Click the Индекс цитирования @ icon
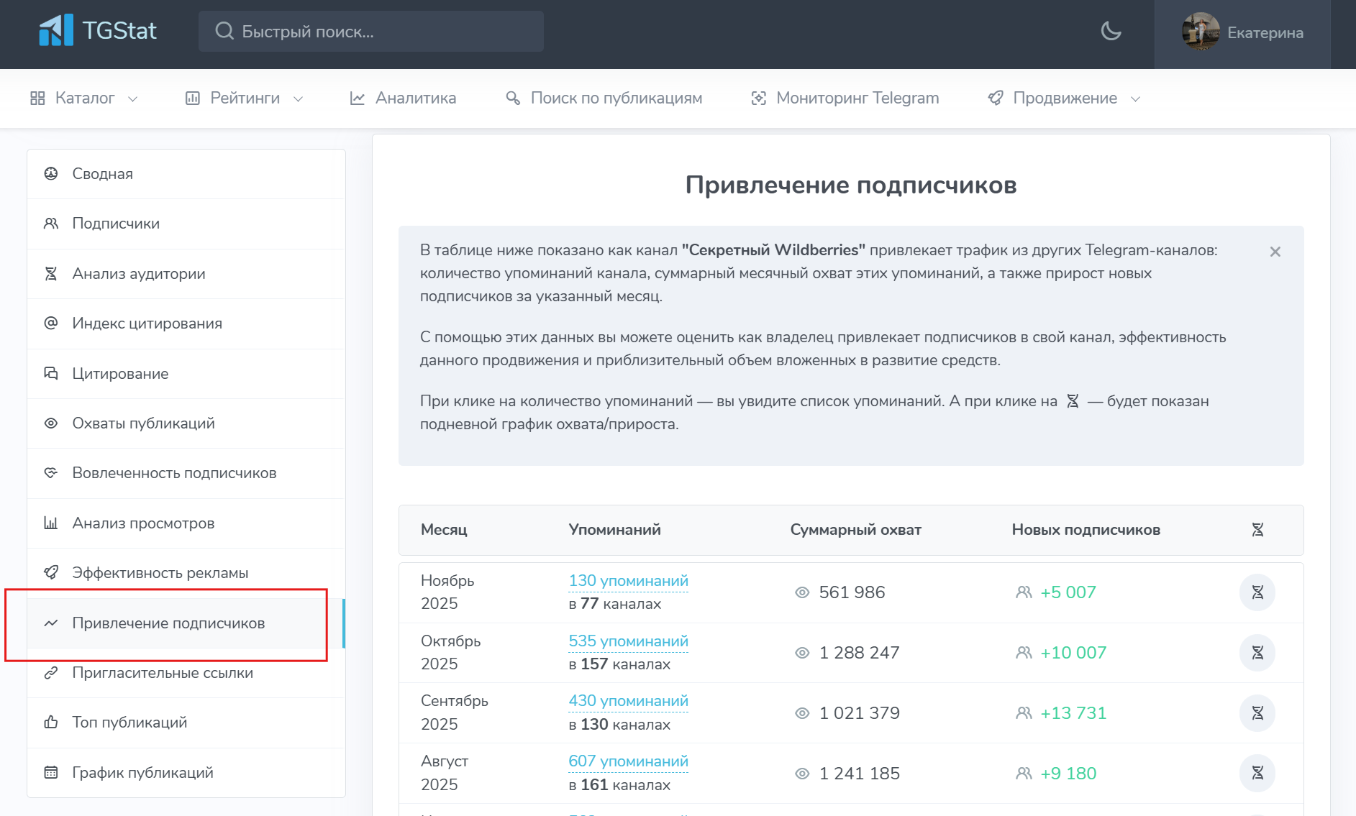This screenshot has width=1356, height=816. [x=50, y=324]
